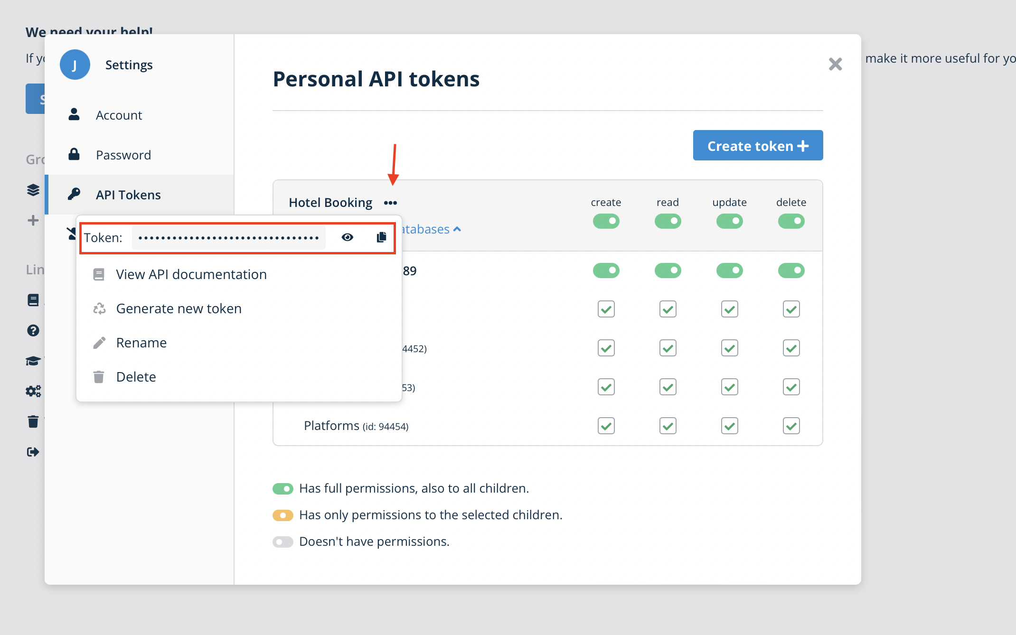Image resolution: width=1016 pixels, height=635 pixels.
Task: Click the key icon beside API Tokens
Action: (x=74, y=194)
